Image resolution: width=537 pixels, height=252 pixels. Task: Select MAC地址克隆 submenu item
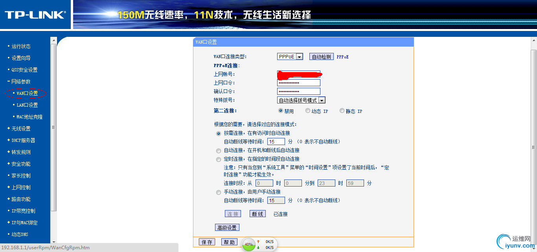(x=29, y=117)
